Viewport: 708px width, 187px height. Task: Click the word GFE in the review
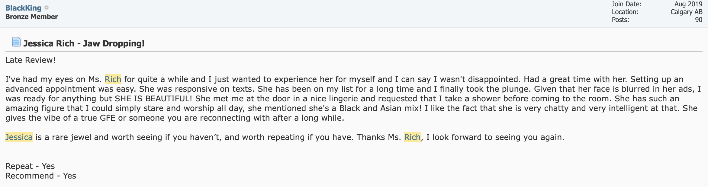click(x=108, y=118)
